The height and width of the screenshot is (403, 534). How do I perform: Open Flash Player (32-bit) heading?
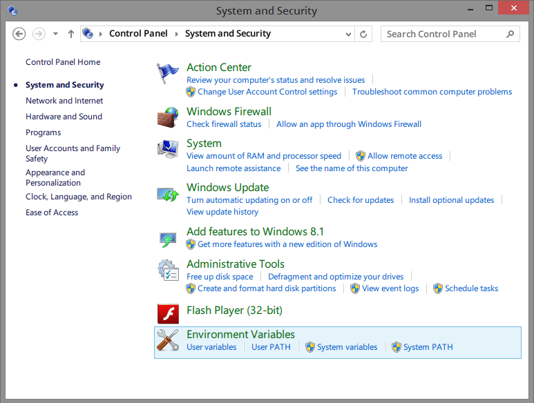[234, 311]
